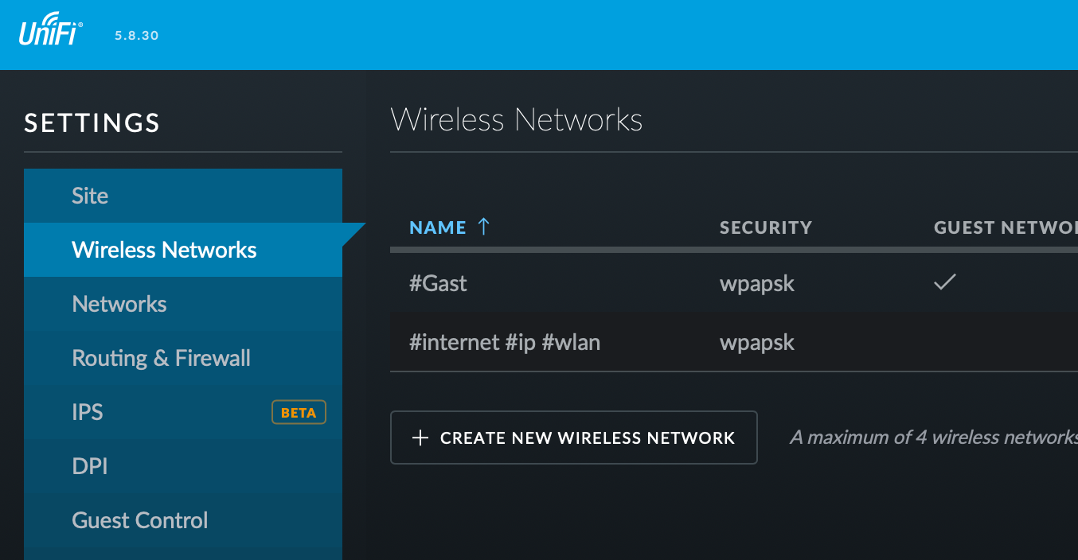
Task: Go to the Networks settings section
Action: point(119,304)
